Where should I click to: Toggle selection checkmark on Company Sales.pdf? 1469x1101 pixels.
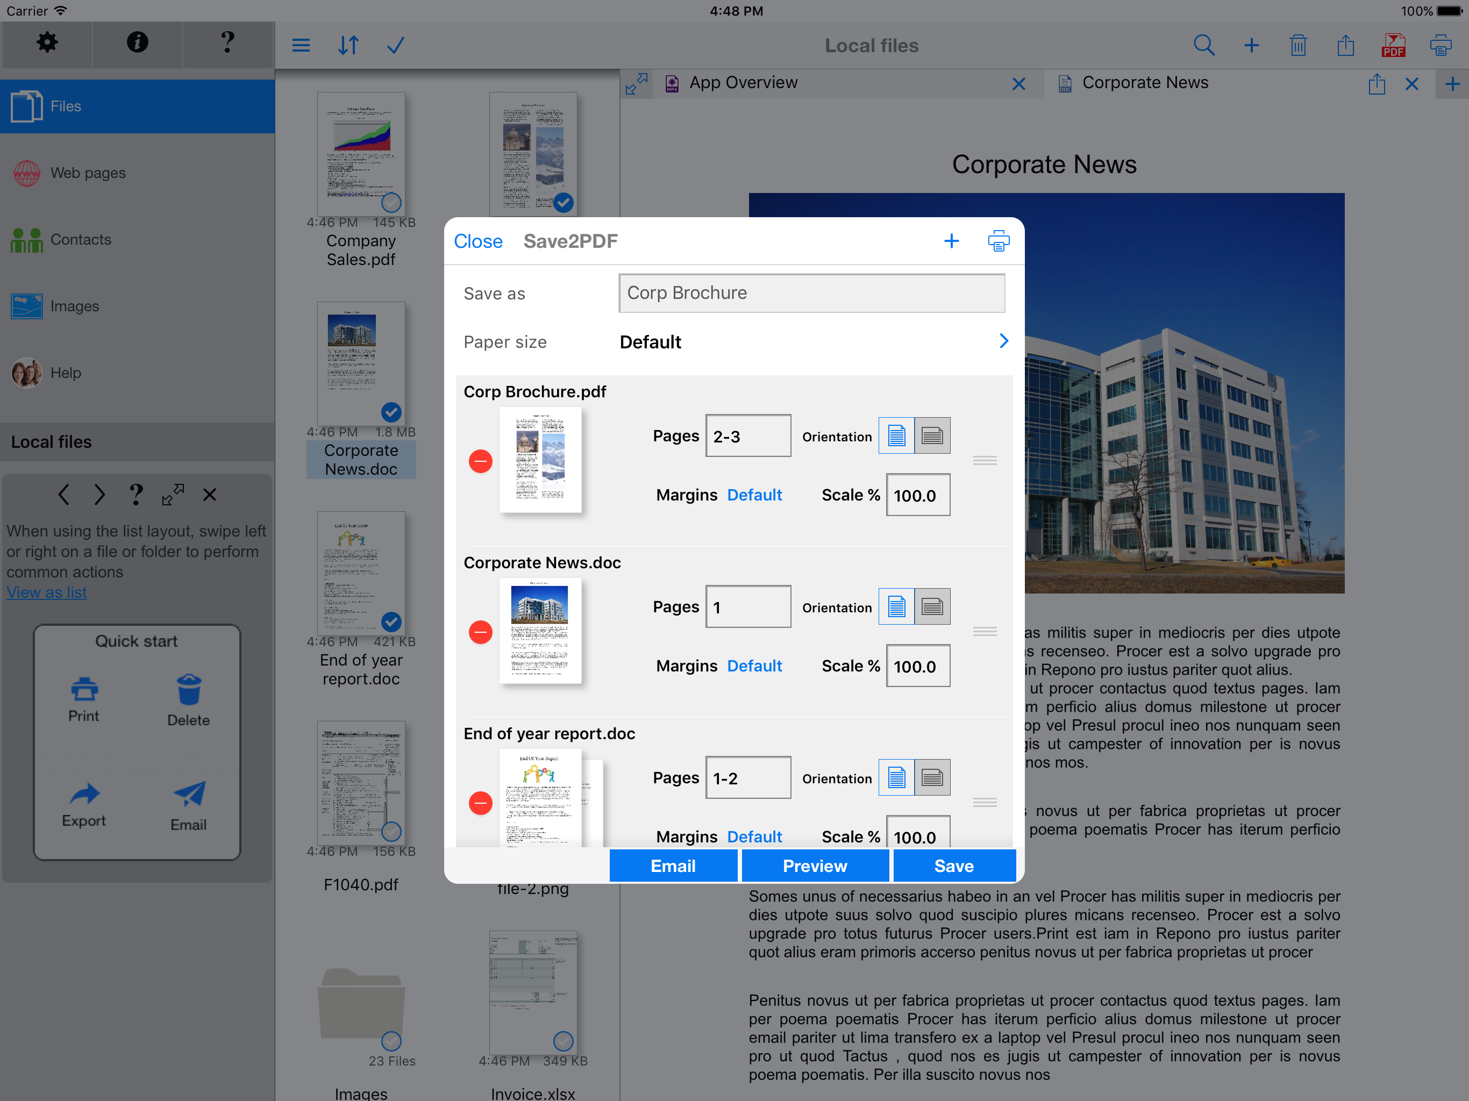click(391, 202)
